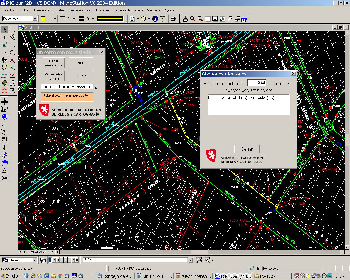This screenshot has width=350, height=280.
Task: Toggle view window 5 button
Action: pyautogui.click(x=65, y=260)
